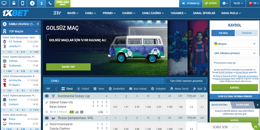Select odds 3.41 for Salavat Yulaev Ufa
Screen dimensions: 260x130
tap(115, 107)
